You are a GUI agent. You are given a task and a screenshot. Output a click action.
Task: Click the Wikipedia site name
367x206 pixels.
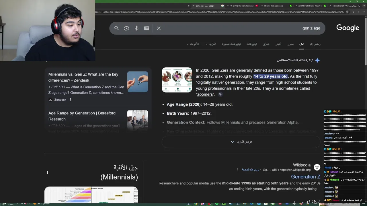(302, 165)
